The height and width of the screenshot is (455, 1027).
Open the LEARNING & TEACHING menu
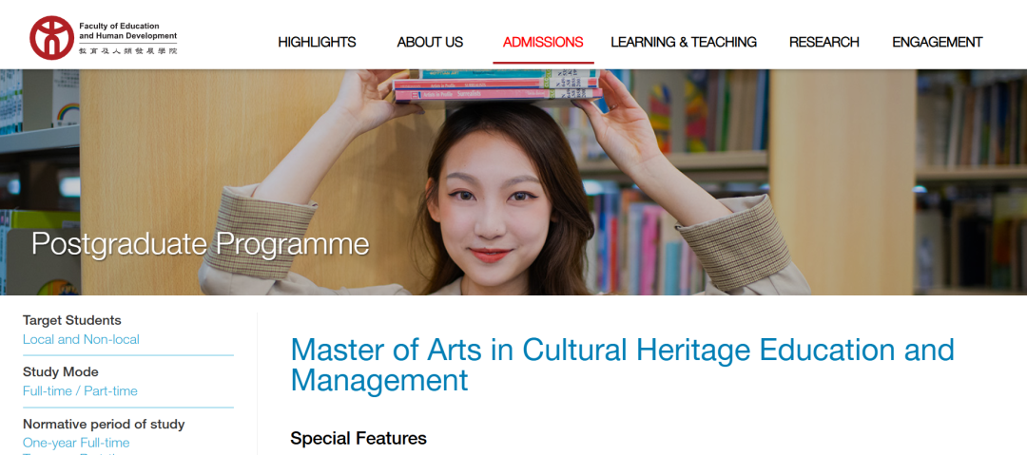(x=684, y=42)
